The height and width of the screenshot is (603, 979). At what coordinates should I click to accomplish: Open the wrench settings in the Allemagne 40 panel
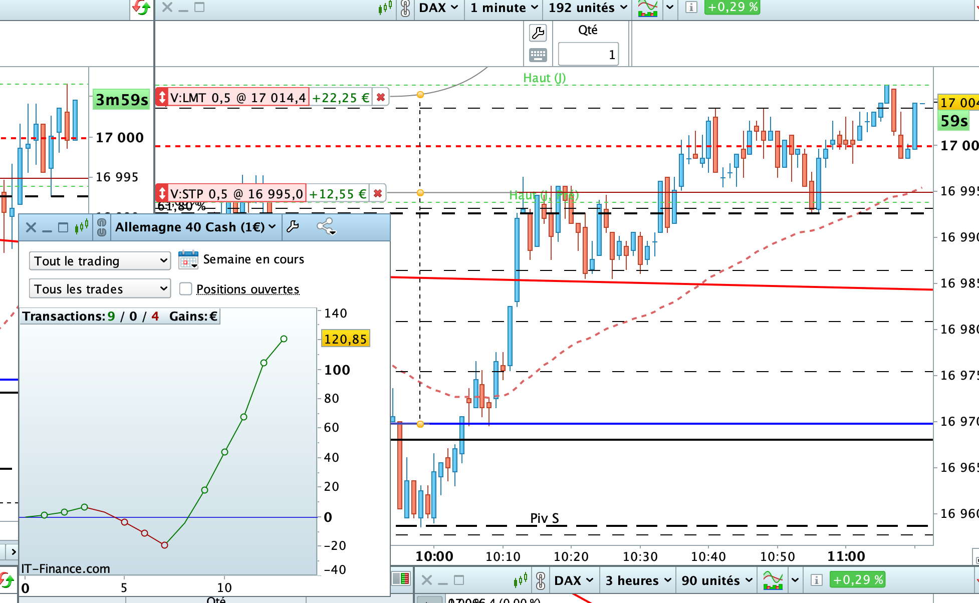pyautogui.click(x=293, y=227)
